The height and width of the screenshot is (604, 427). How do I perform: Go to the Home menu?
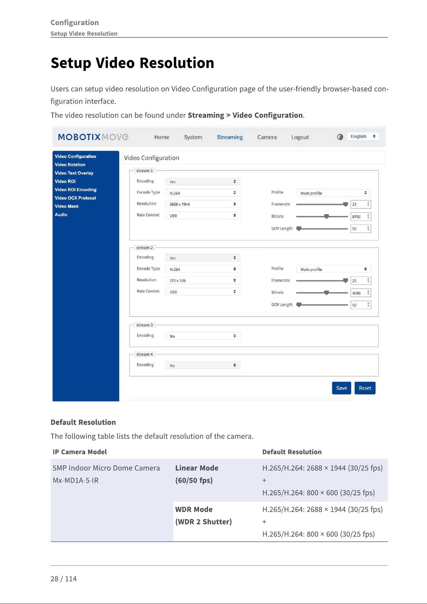(x=162, y=137)
